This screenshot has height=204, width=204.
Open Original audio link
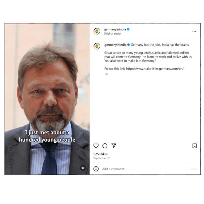(x=112, y=33)
